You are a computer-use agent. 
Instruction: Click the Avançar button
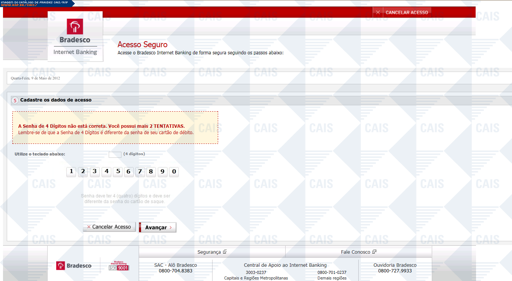pyautogui.click(x=158, y=227)
